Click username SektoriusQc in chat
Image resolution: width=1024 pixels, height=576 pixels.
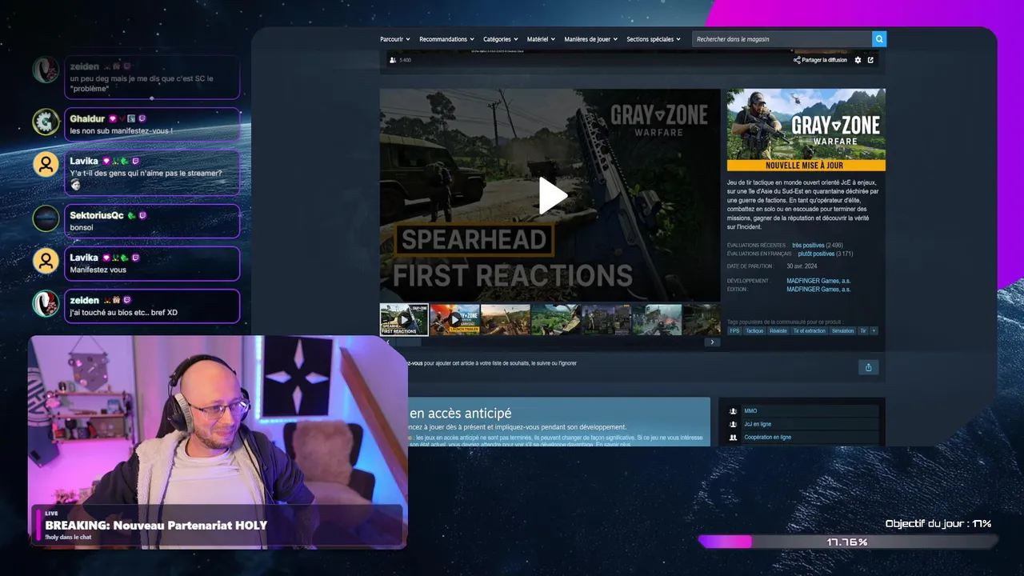pos(97,215)
